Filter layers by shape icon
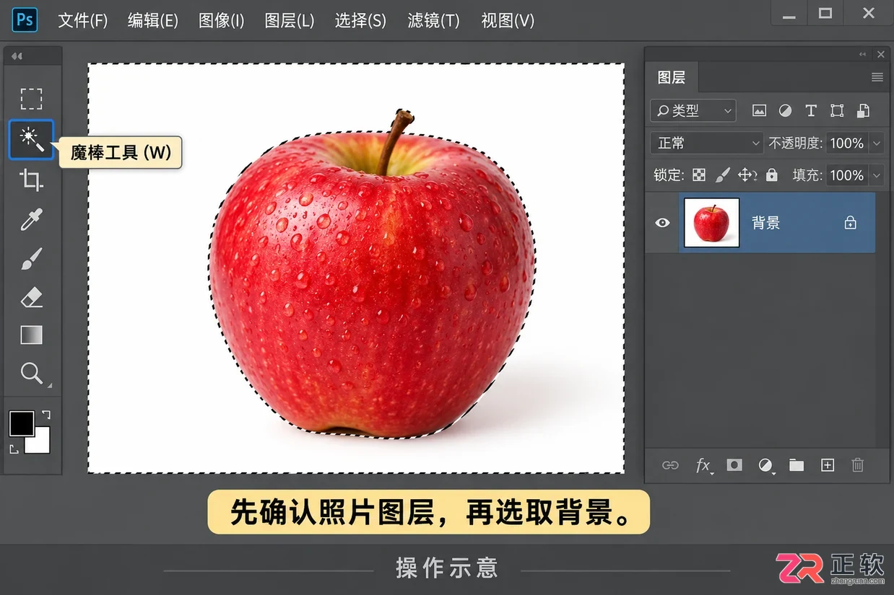 837,110
